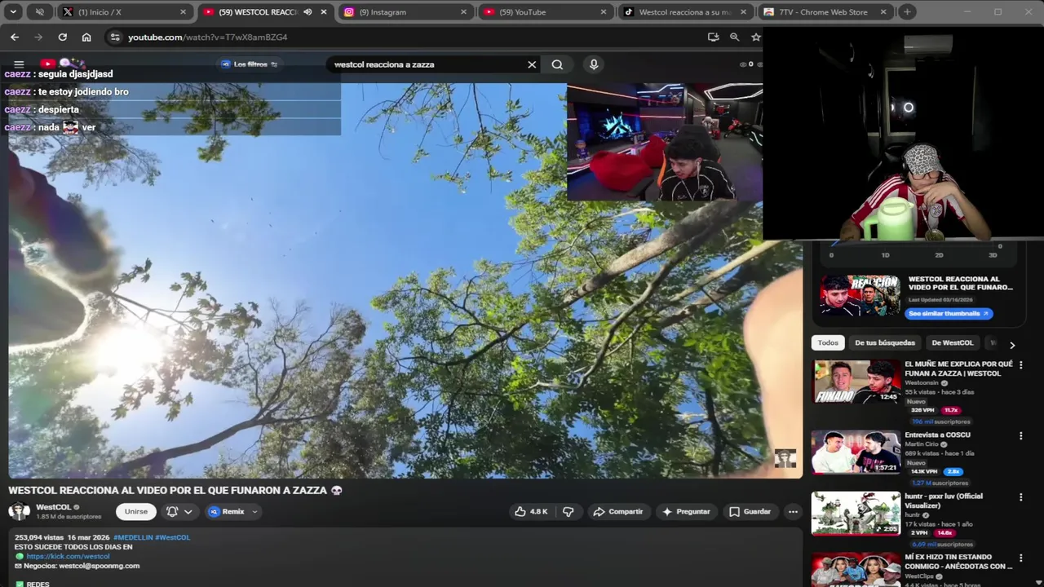The width and height of the screenshot is (1044, 587).
Task: Click the 0 viewer count eye icon
Action: (743, 64)
